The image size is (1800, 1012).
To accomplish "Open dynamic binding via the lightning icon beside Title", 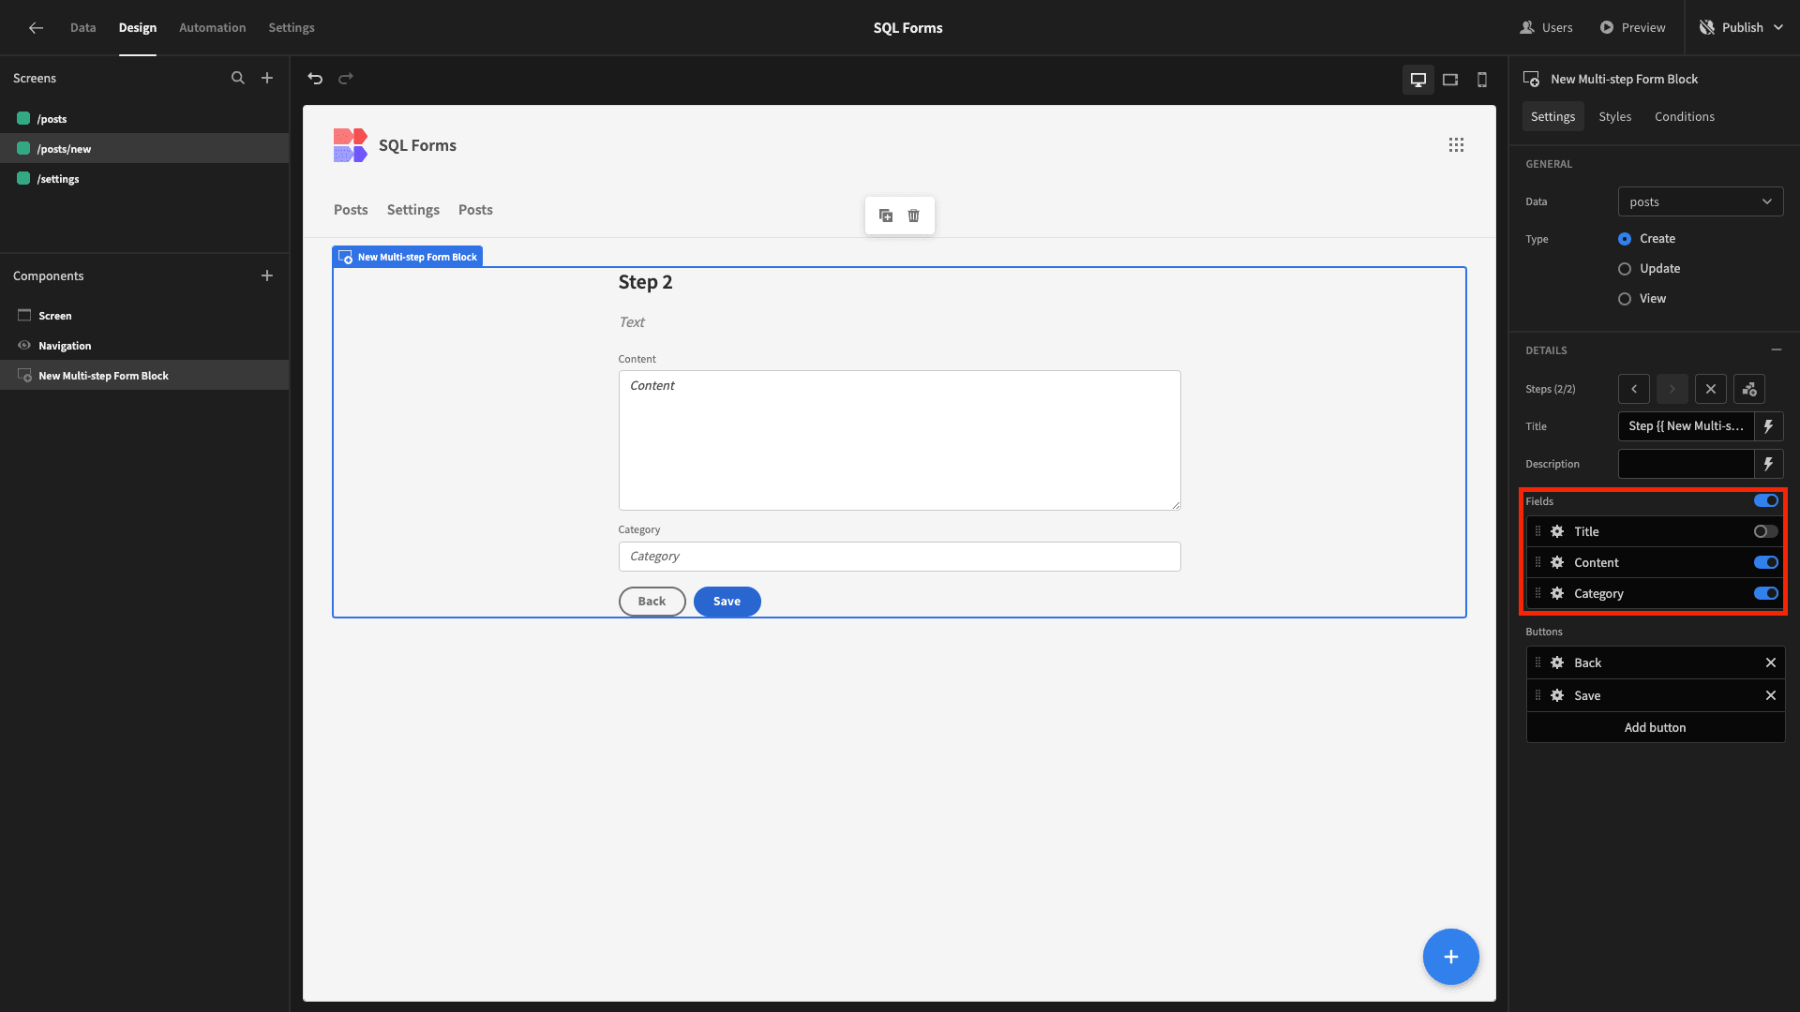I will pos(1769,426).
